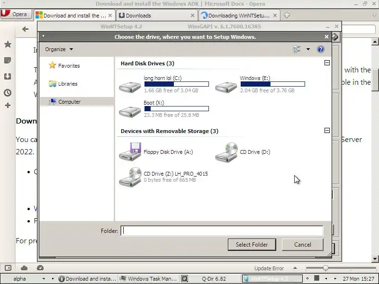Open the zoom dropdown arrow beside Update Error

(x=295, y=268)
